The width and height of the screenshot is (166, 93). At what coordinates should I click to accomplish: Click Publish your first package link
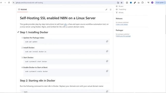[x=123, y=36]
